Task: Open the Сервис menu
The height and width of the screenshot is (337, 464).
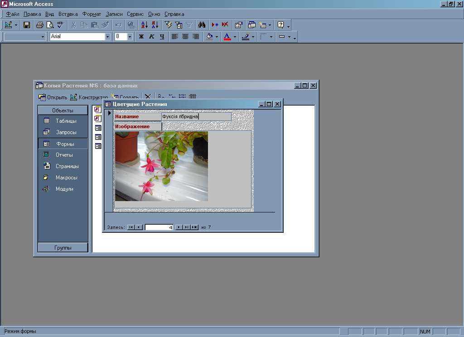Action: (135, 14)
